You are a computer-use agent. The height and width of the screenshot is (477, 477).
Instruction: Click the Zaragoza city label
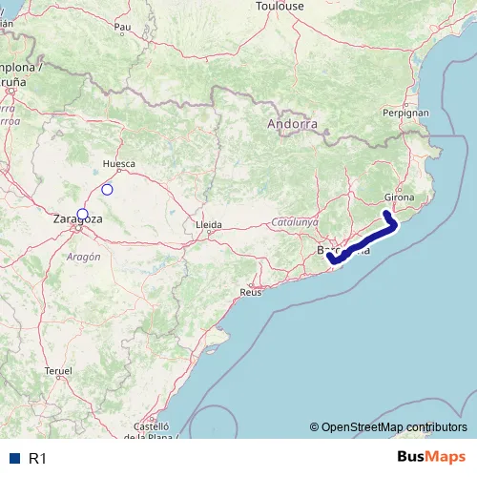point(78,219)
